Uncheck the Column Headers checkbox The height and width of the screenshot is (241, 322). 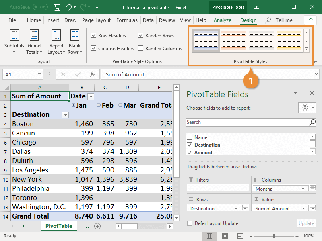[x=94, y=48]
